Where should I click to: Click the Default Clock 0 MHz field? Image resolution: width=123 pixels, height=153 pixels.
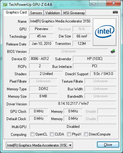[x=39, y=119]
